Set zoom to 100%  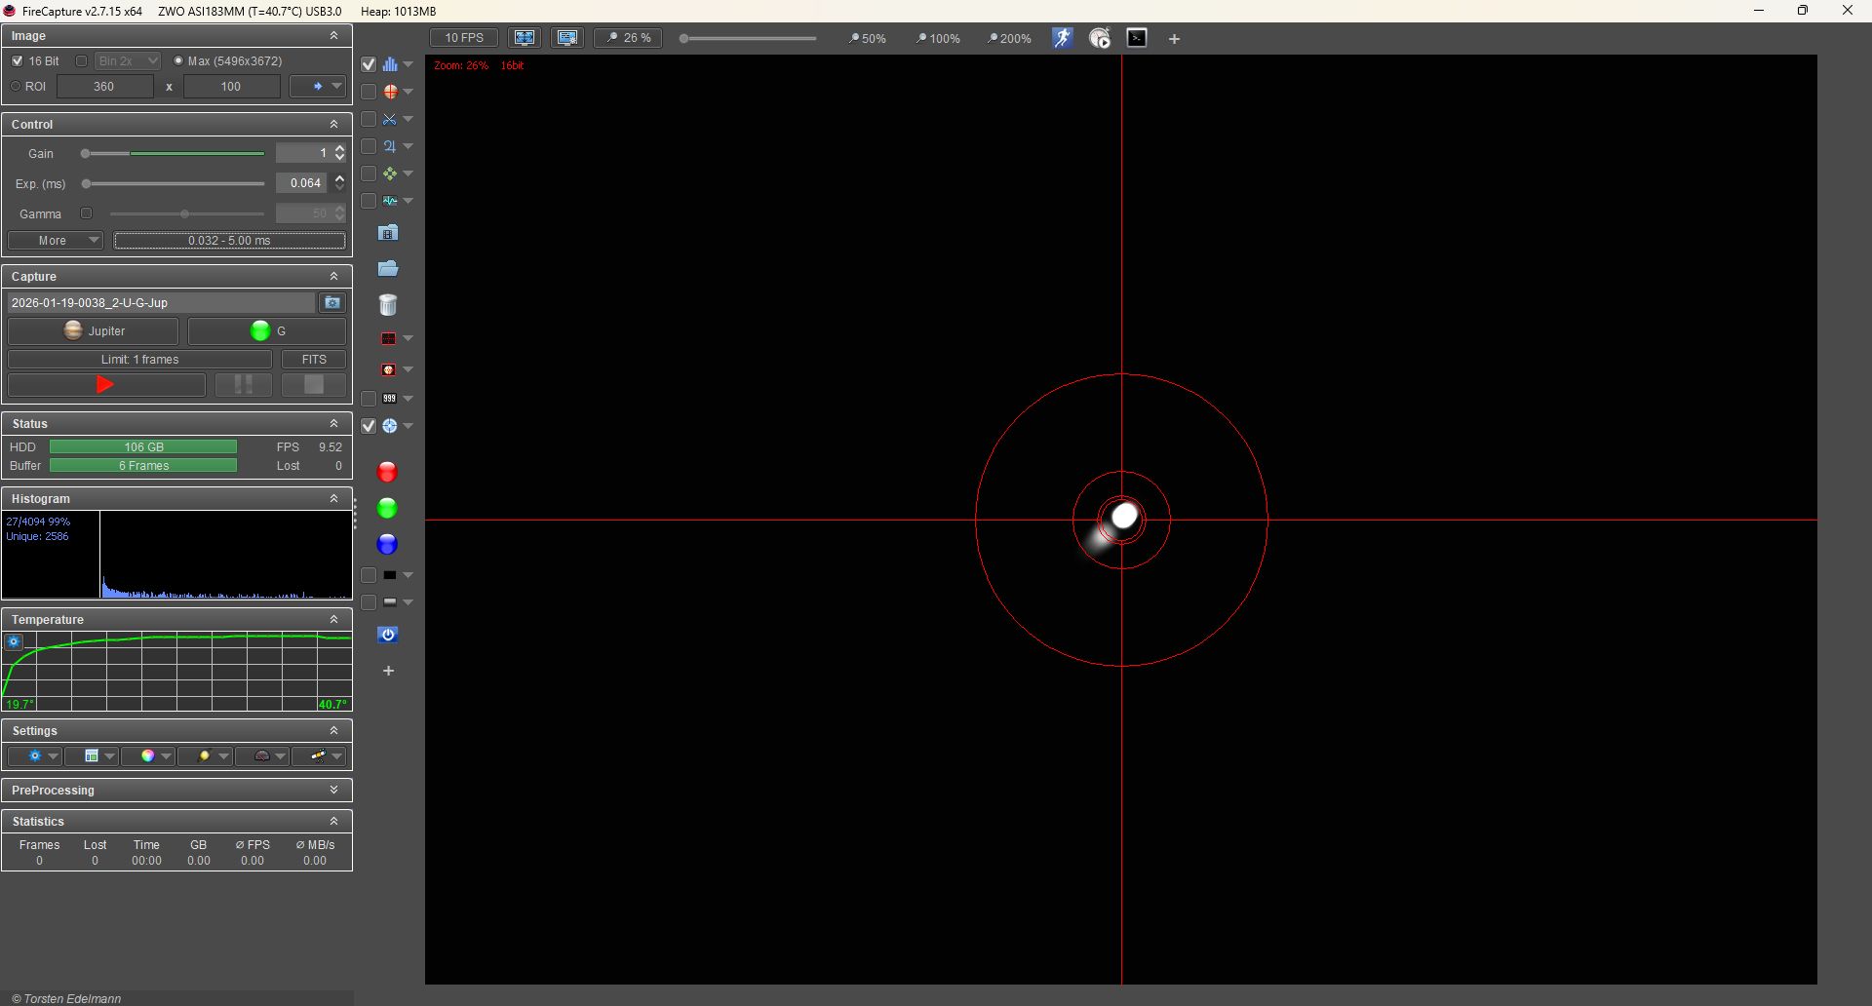click(938, 39)
